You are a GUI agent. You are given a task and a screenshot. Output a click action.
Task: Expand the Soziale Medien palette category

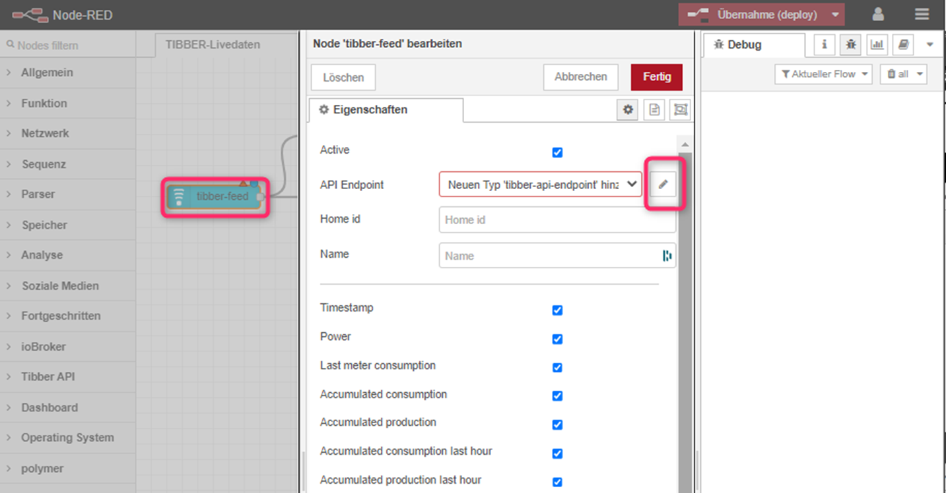(67, 285)
